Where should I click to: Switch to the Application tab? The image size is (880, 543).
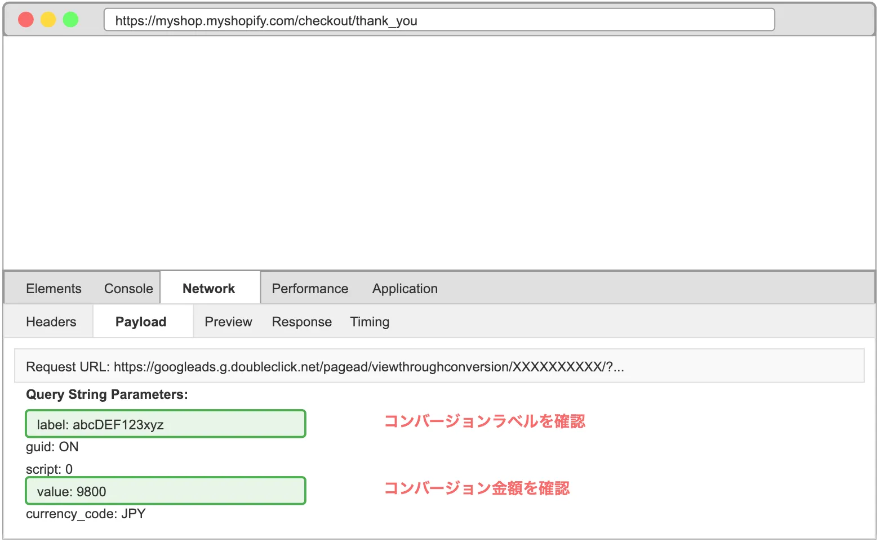coord(405,289)
